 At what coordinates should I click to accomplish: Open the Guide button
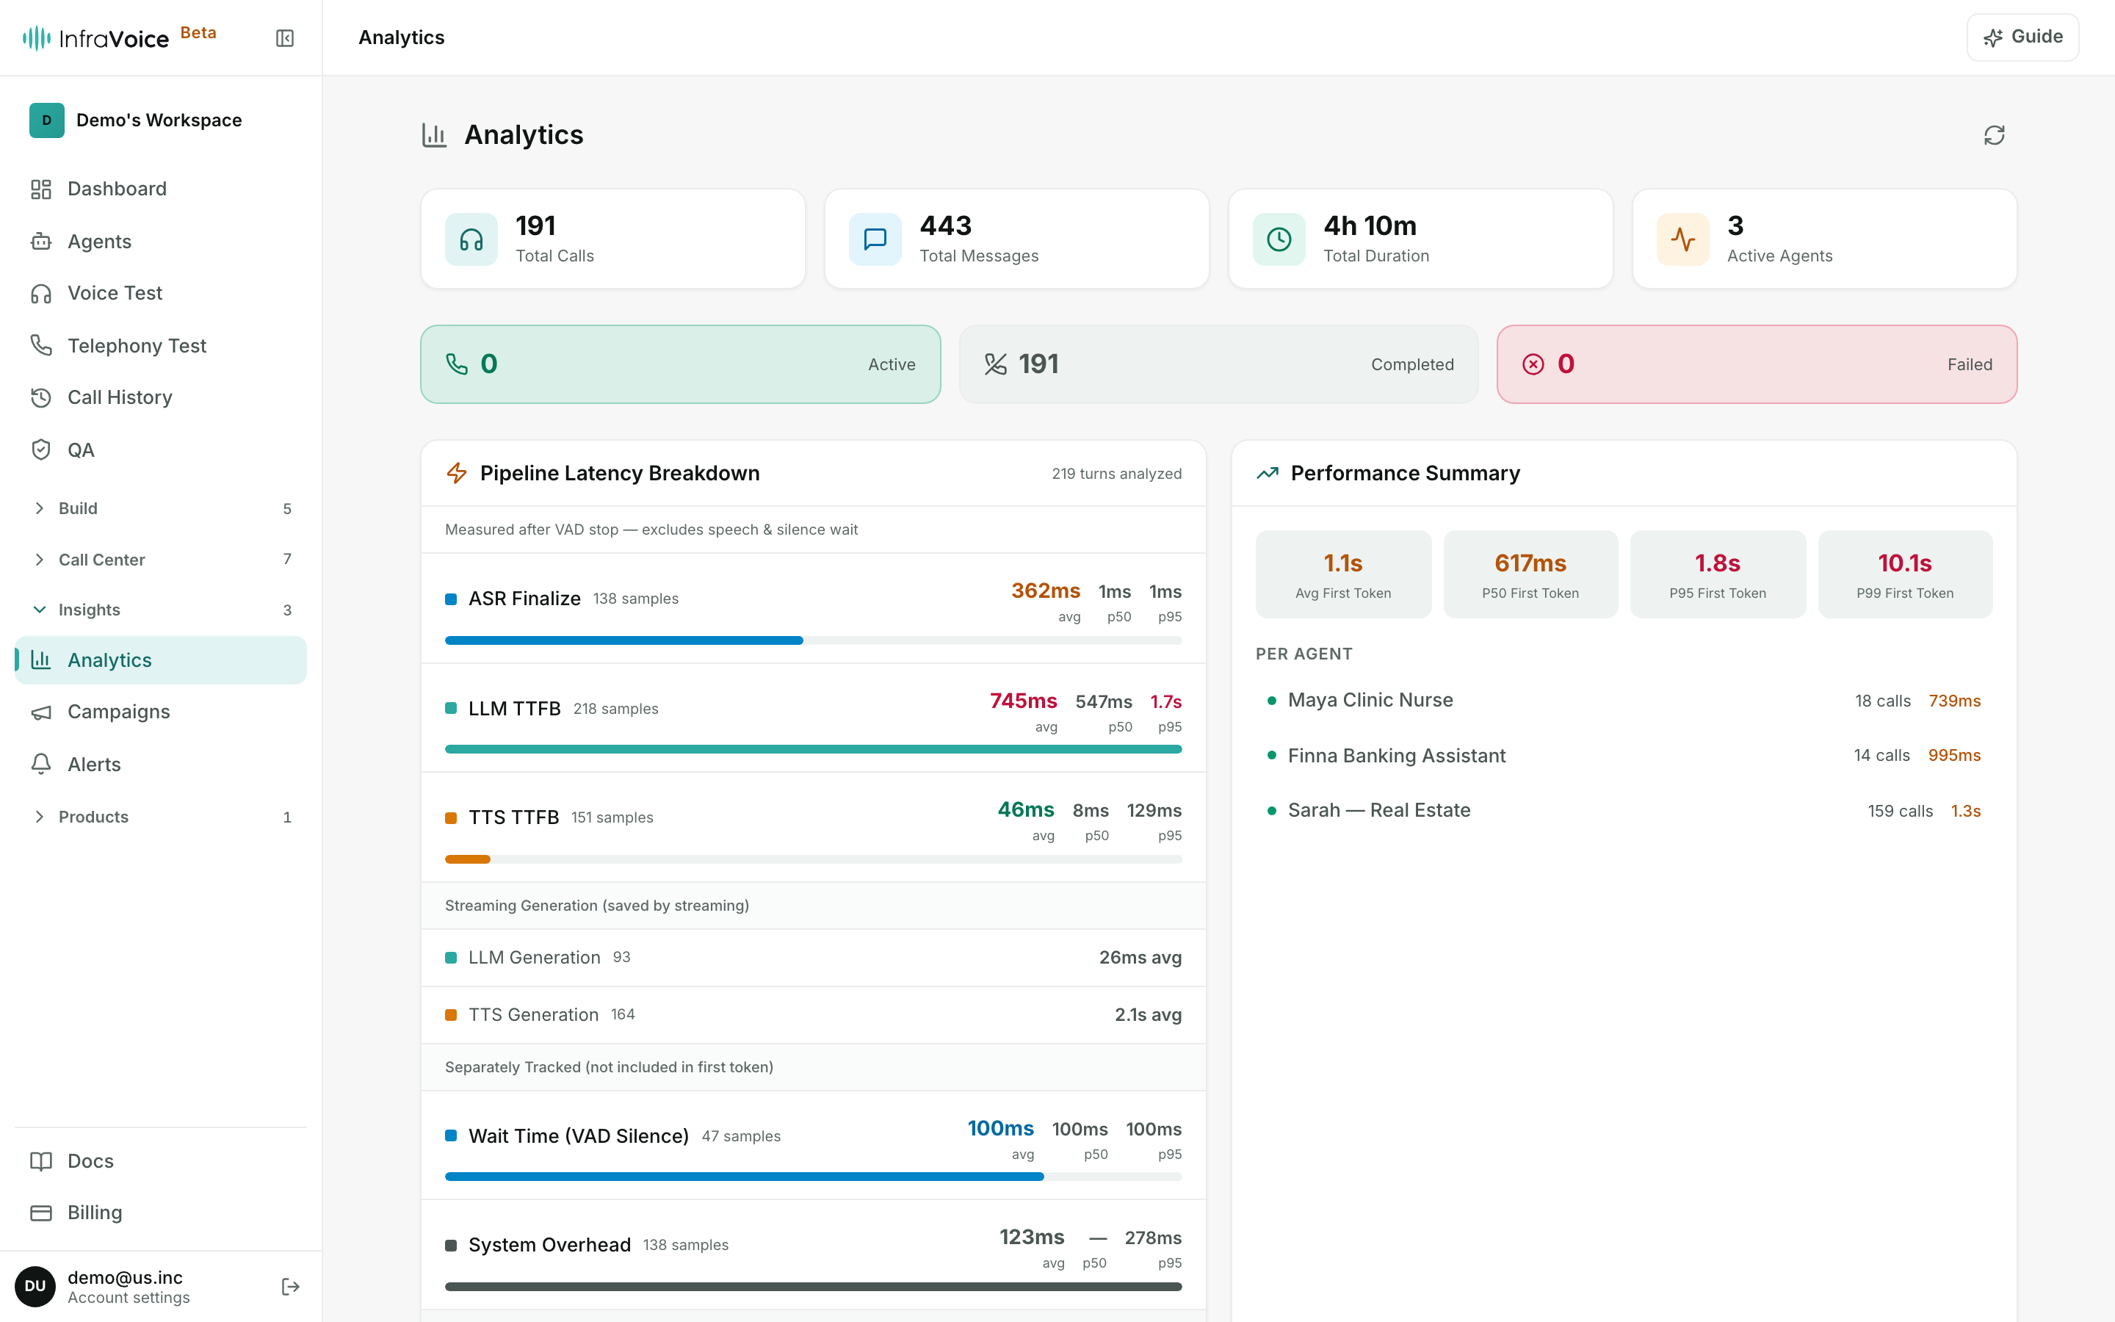(x=2022, y=37)
